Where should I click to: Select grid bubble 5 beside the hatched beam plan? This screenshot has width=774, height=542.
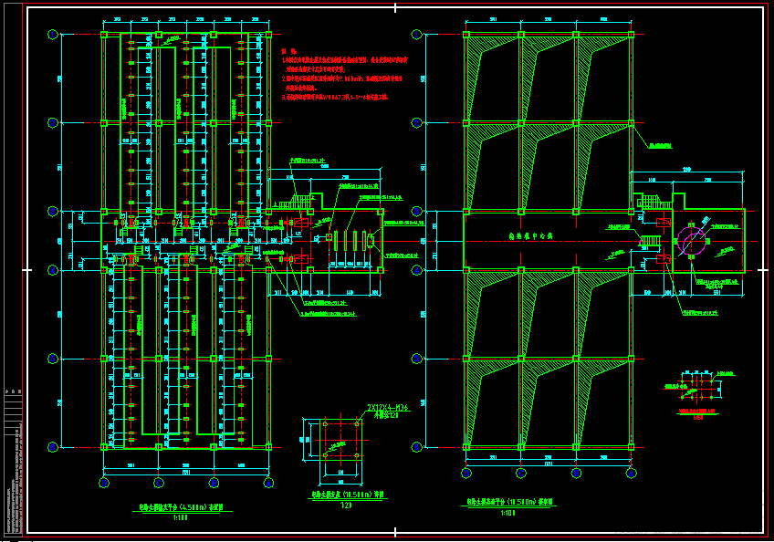point(416,359)
